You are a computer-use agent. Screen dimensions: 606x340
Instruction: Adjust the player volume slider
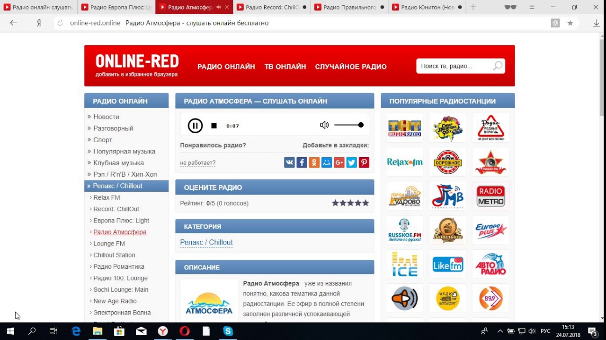coord(349,125)
